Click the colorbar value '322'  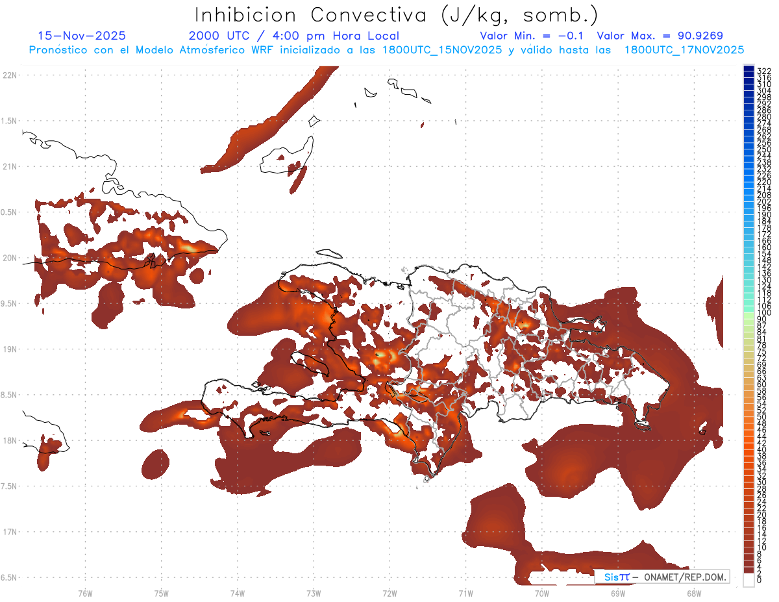763,70
